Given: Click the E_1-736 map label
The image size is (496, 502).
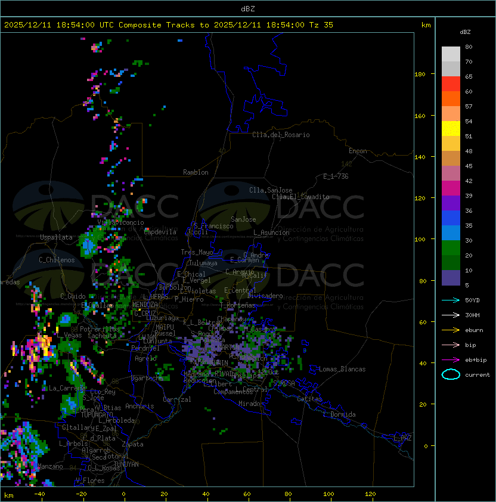Looking at the screenshot, I should tap(336, 176).
